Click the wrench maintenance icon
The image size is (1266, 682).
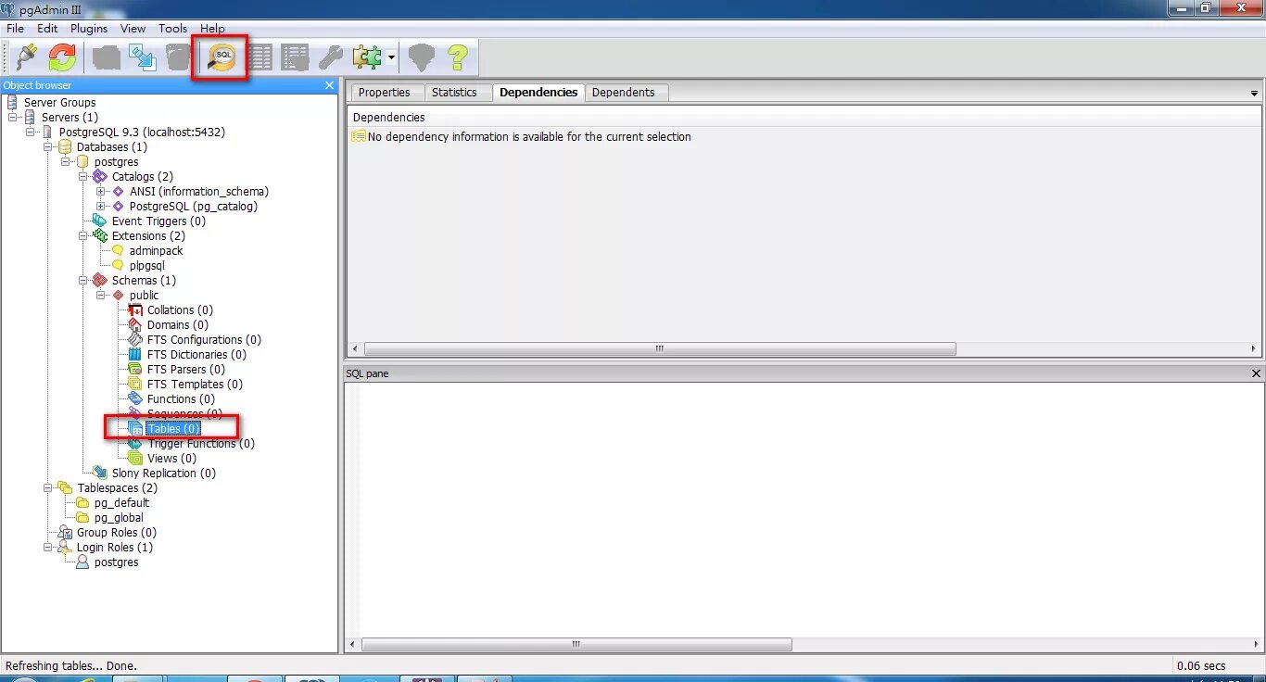pyautogui.click(x=330, y=57)
